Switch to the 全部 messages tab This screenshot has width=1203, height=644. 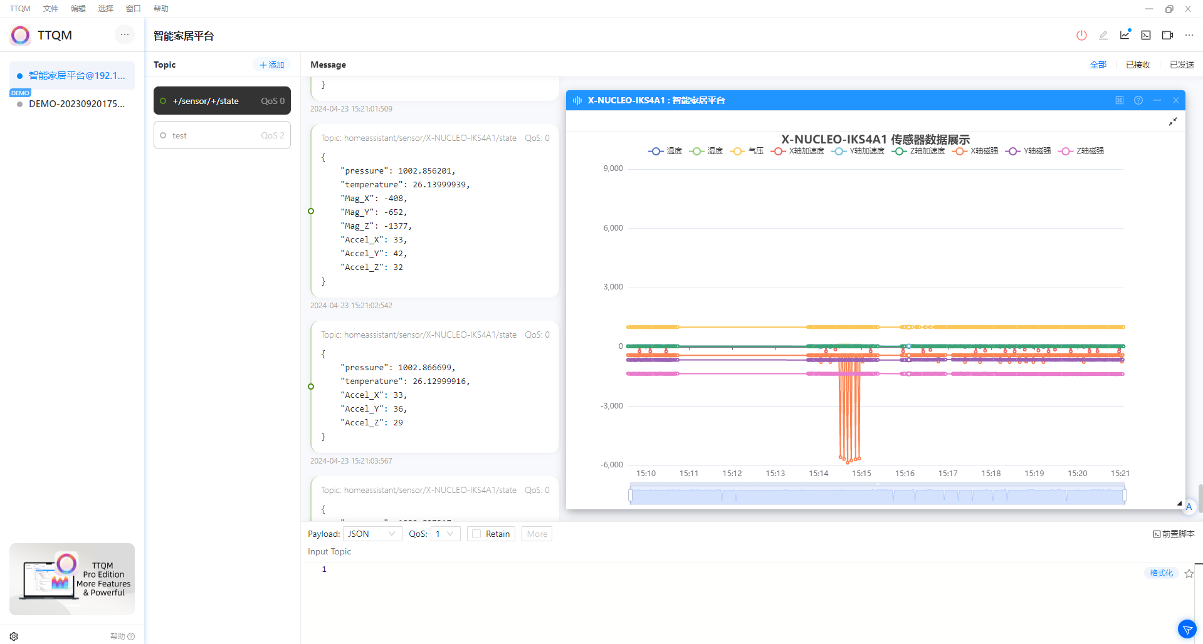click(1098, 65)
